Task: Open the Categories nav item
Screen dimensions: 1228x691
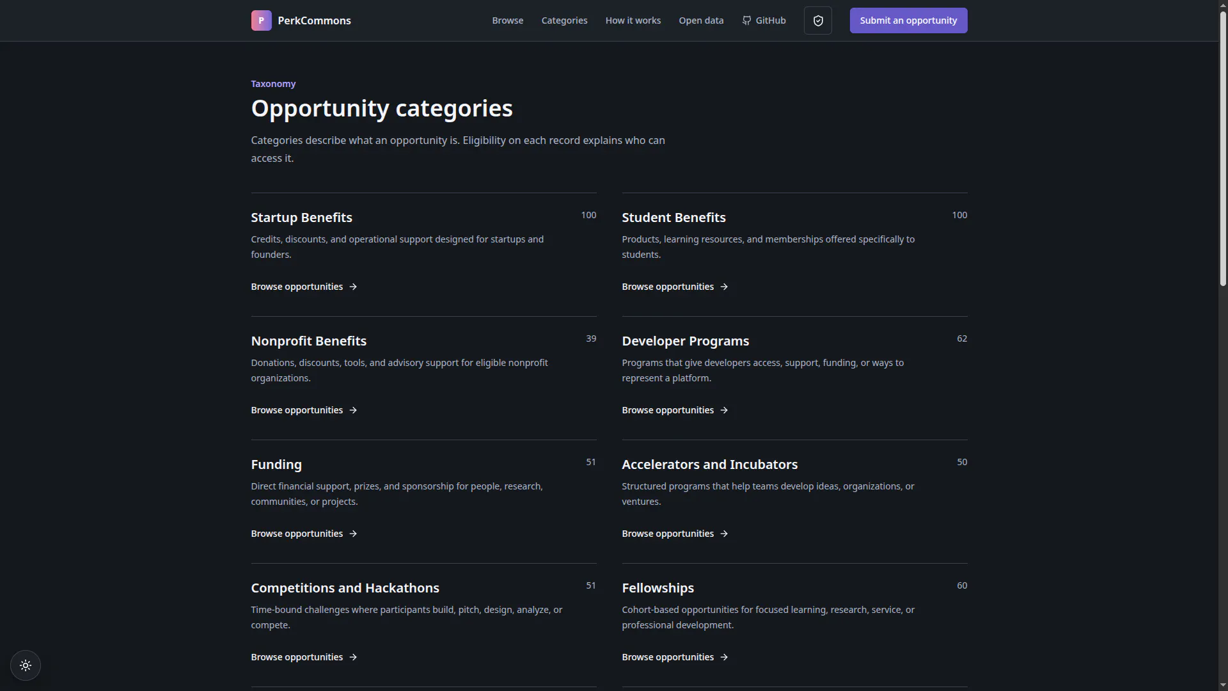Action: point(564,20)
